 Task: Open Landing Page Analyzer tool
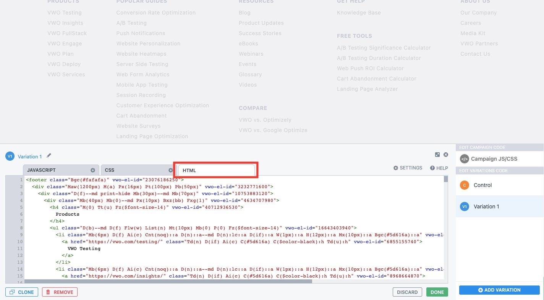(x=368, y=89)
